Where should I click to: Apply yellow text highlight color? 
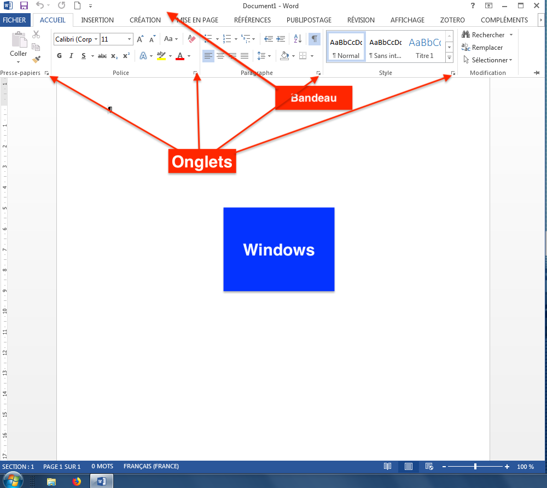click(x=161, y=56)
